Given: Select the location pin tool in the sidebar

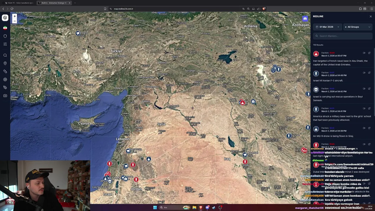Looking at the screenshot, I should [x=5, y=63].
